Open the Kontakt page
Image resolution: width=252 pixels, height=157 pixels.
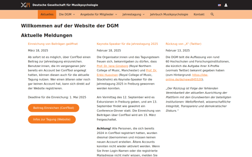click(199, 14)
